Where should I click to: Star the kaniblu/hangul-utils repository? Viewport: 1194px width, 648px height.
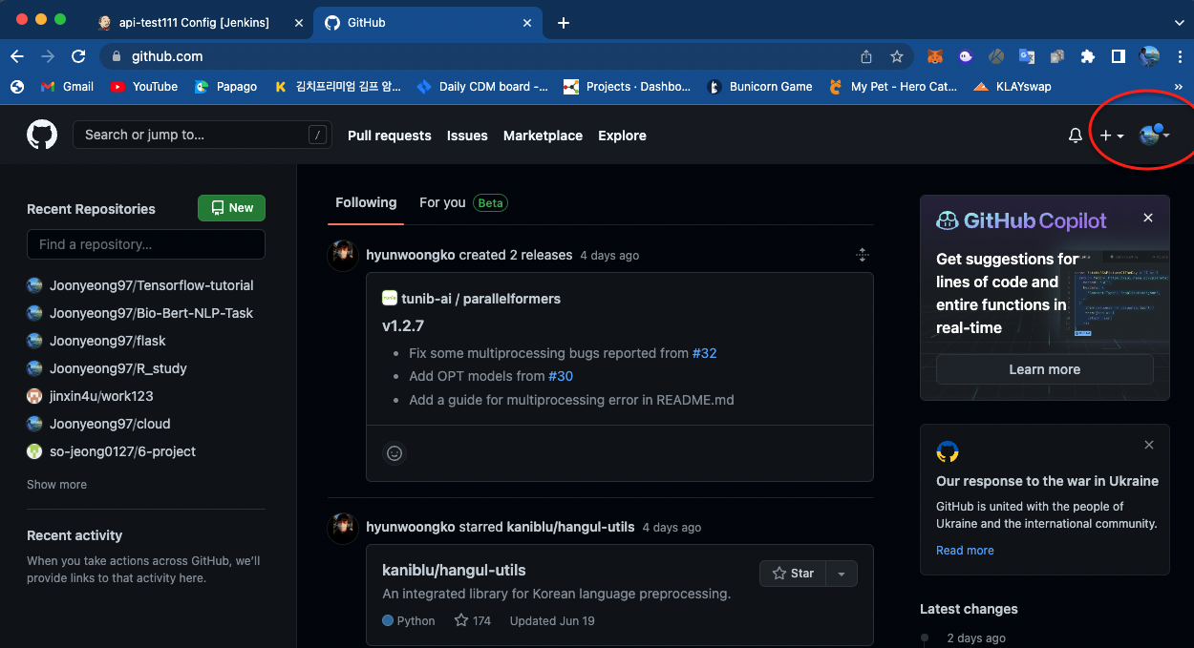(793, 574)
